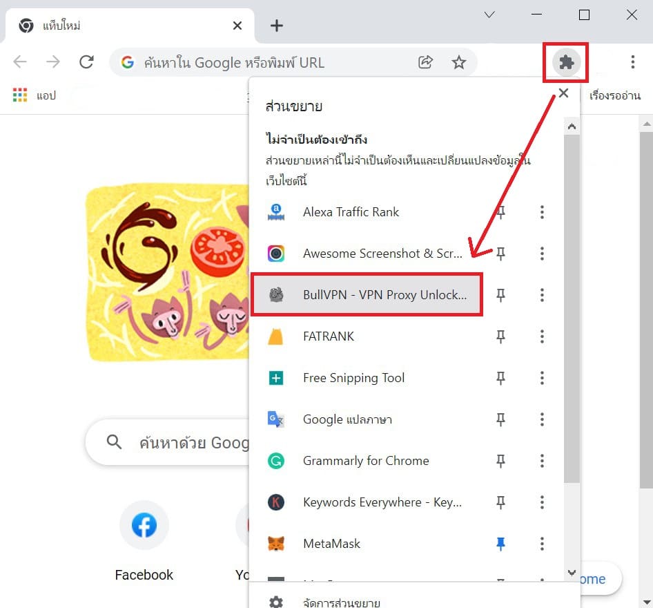This screenshot has width=653, height=608.
Task: Click the extensions list scrollbar thumb
Action: coord(572,309)
